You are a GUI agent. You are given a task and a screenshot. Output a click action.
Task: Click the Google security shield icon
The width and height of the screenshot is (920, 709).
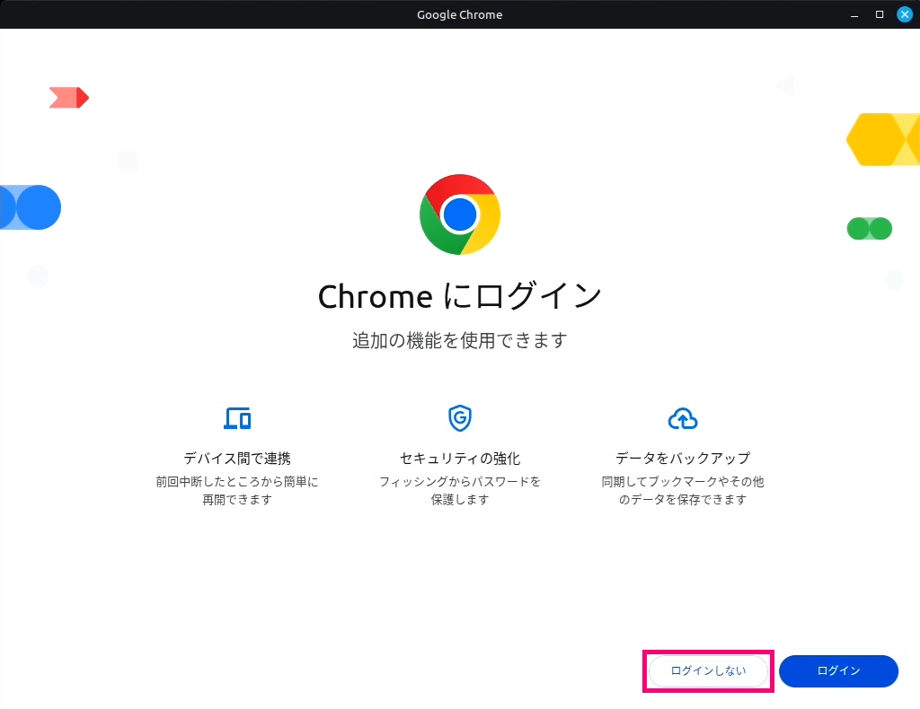click(x=460, y=418)
